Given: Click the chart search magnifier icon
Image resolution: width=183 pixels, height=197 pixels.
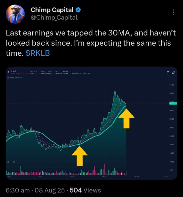Looking at the screenshot, I should (x=168, y=72).
